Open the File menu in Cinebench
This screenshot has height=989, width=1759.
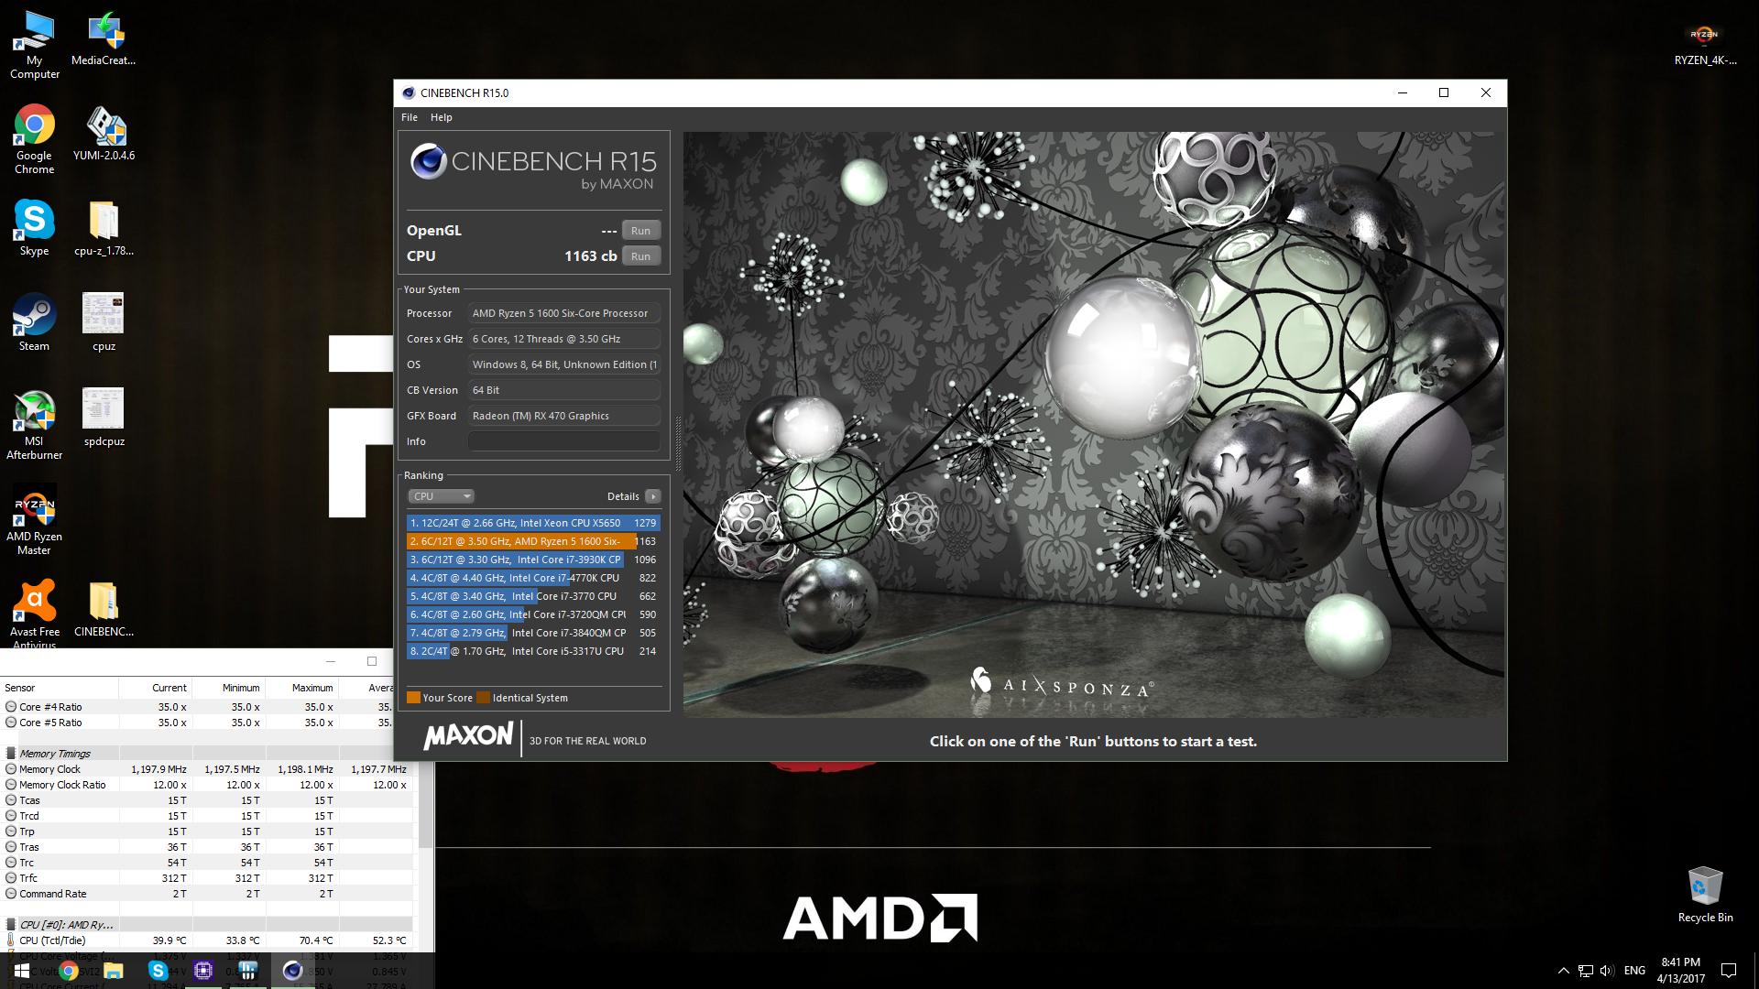409,117
